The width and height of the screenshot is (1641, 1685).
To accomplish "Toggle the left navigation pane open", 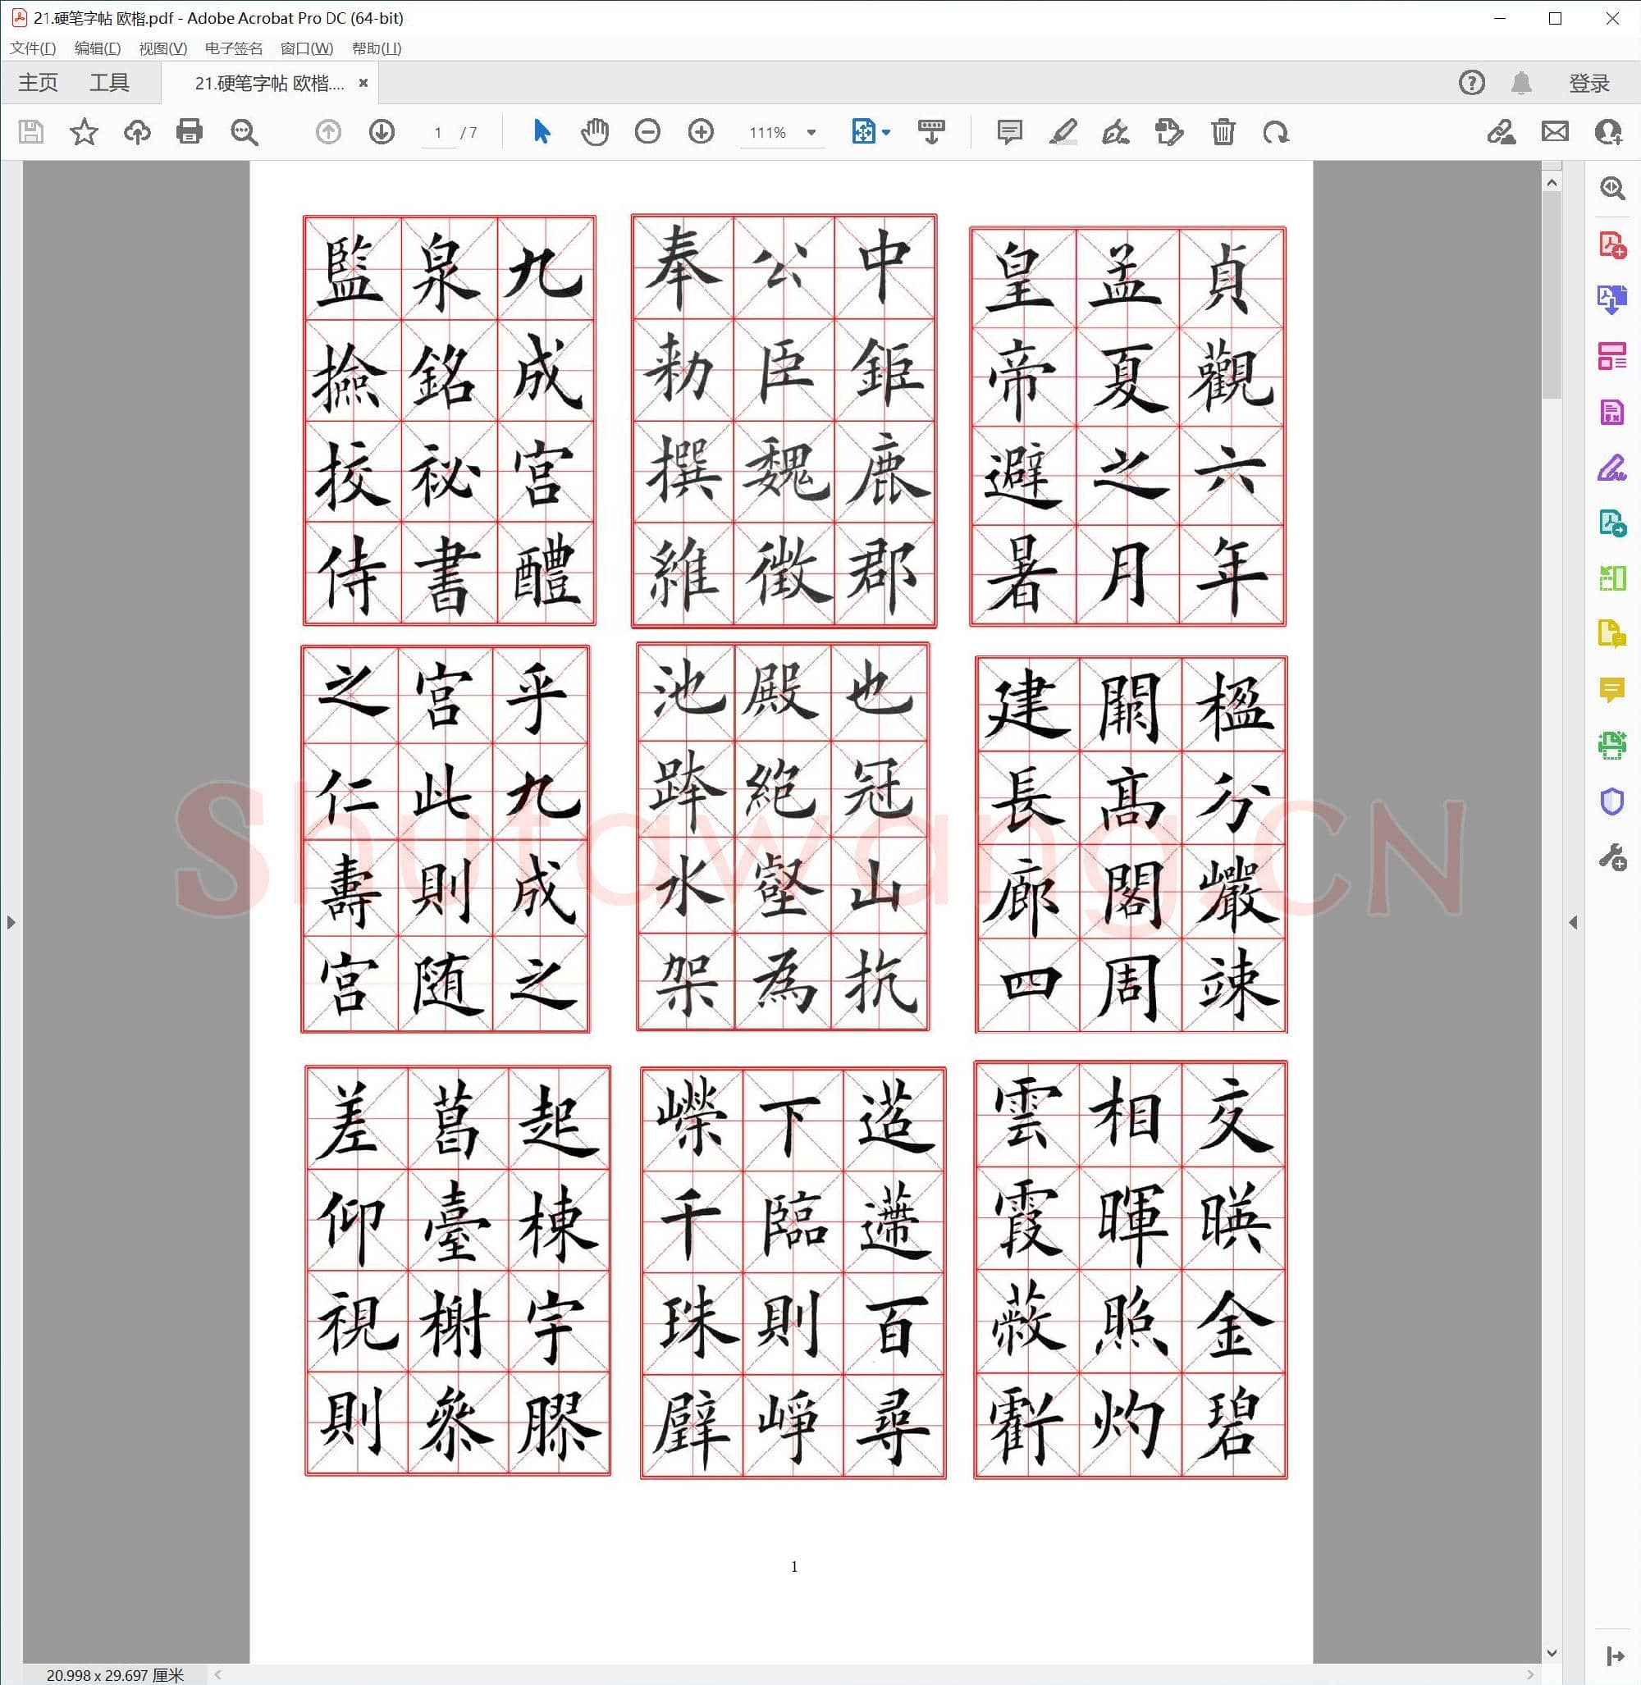I will point(11,921).
